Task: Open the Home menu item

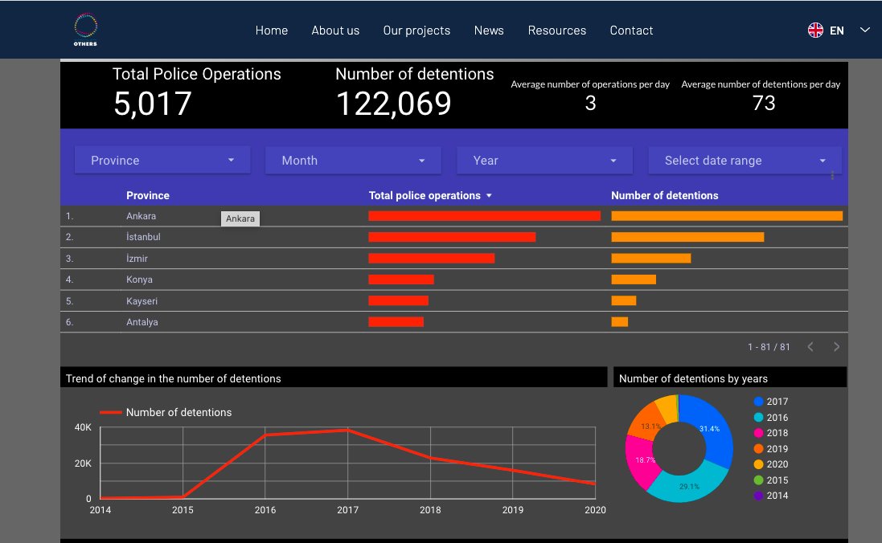Action: tap(271, 31)
